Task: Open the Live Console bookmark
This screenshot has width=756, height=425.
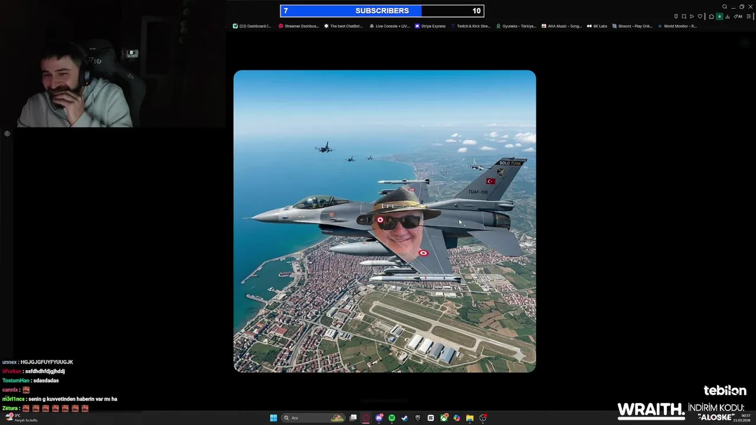Action: click(389, 26)
